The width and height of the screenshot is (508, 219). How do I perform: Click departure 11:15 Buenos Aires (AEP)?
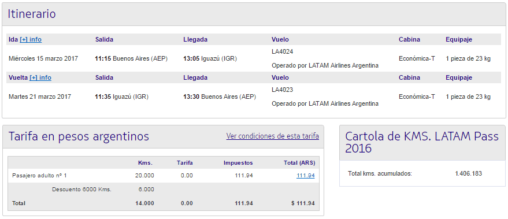coord(131,59)
